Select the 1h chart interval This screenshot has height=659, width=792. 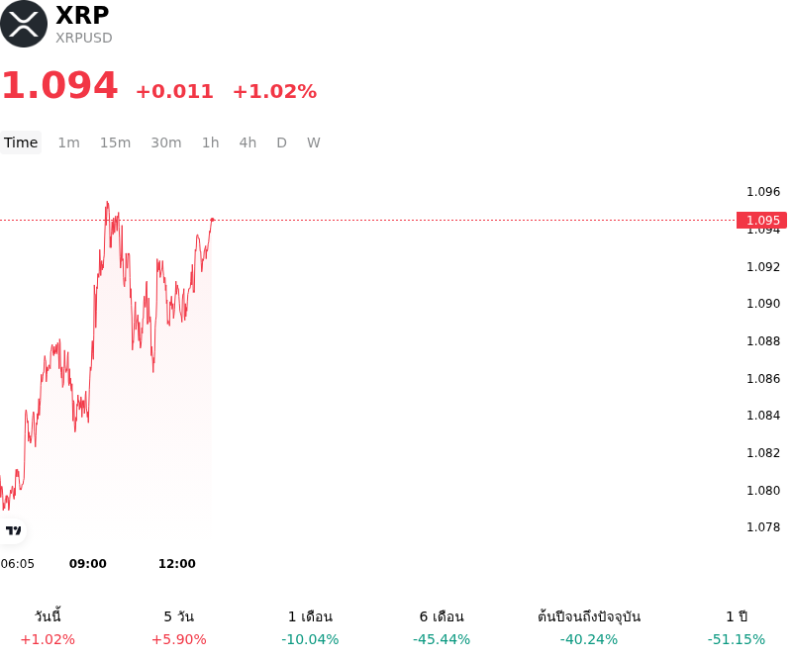pyautogui.click(x=211, y=142)
